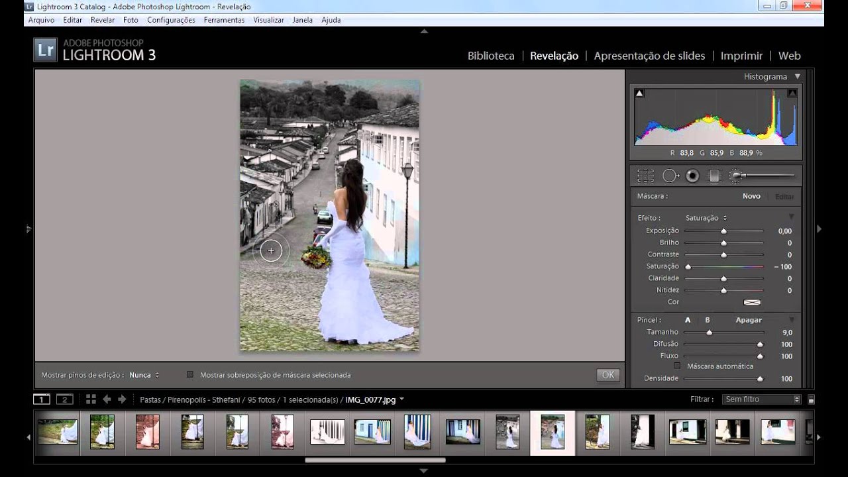848x477 pixels.
Task: Click the Exposição value 0,00
Action: coord(784,231)
